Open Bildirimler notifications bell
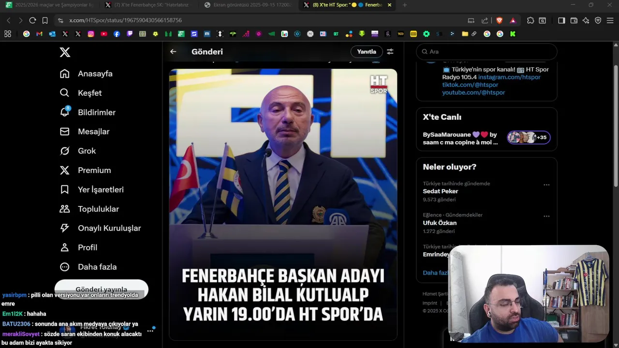The image size is (619, 348). (88, 112)
